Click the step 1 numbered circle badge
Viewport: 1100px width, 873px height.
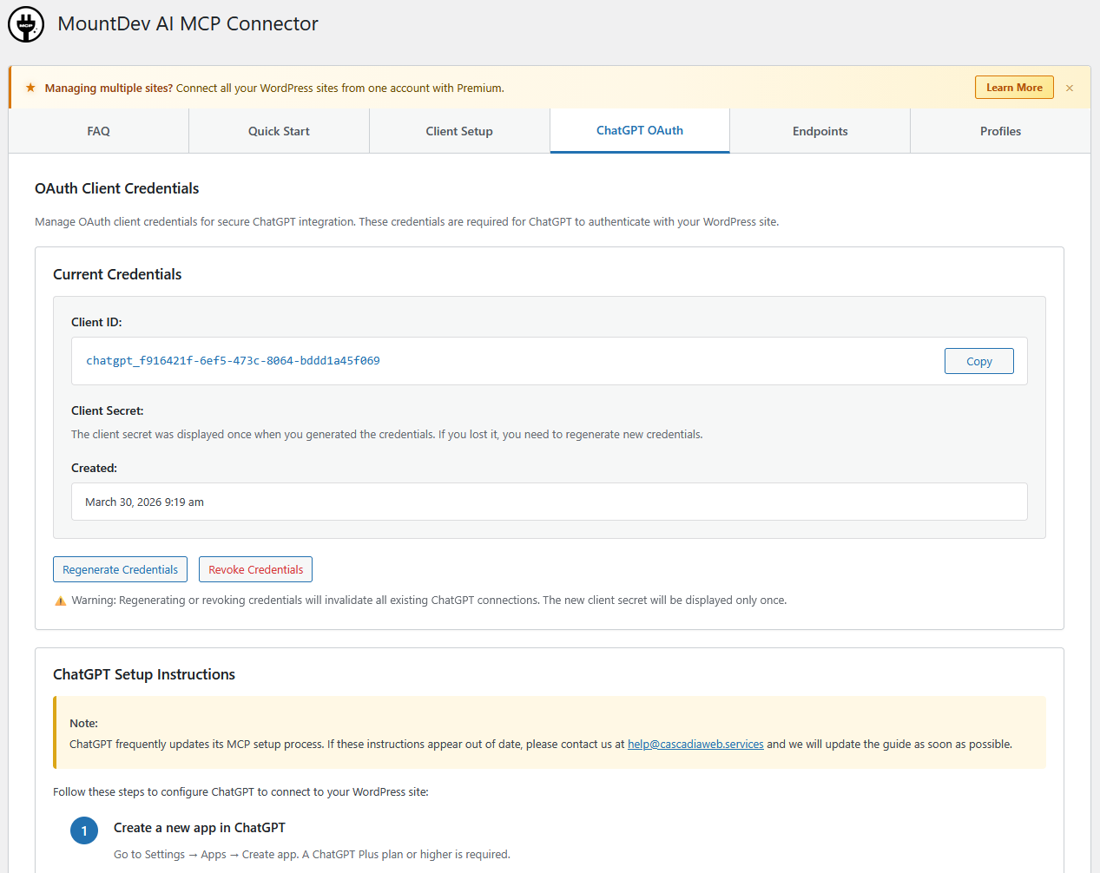coord(84,830)
